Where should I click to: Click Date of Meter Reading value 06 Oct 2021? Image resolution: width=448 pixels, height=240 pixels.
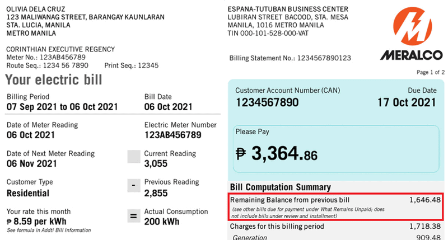[x=31, y=135]
